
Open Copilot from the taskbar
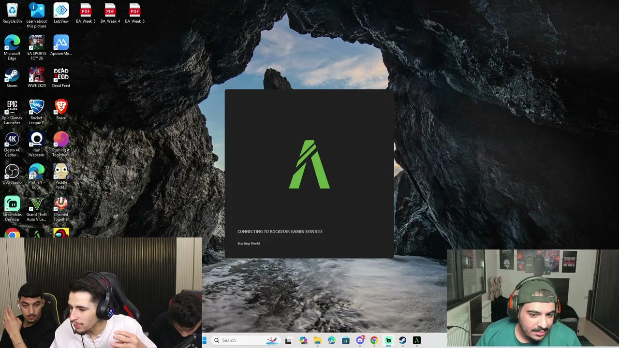tap(303, 340)
